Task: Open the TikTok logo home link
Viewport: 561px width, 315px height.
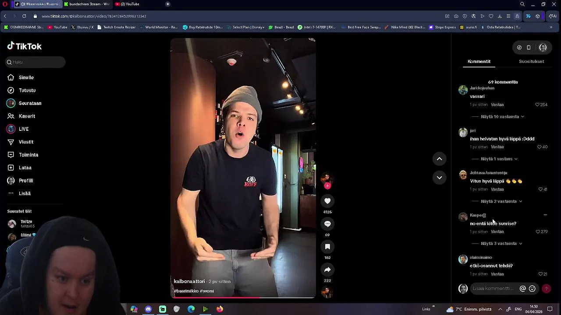Action: tap(25, 46)
